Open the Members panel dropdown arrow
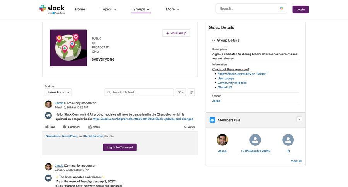The width and height of the screenshot is (348, 187). click(x=299, y=119)
